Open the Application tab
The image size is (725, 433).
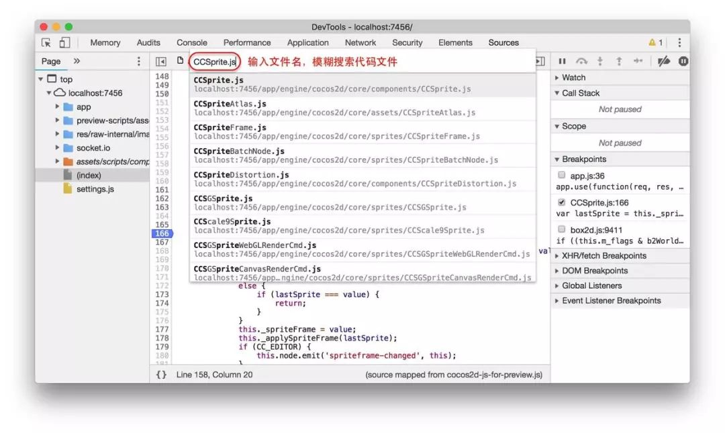coord(308,42)
